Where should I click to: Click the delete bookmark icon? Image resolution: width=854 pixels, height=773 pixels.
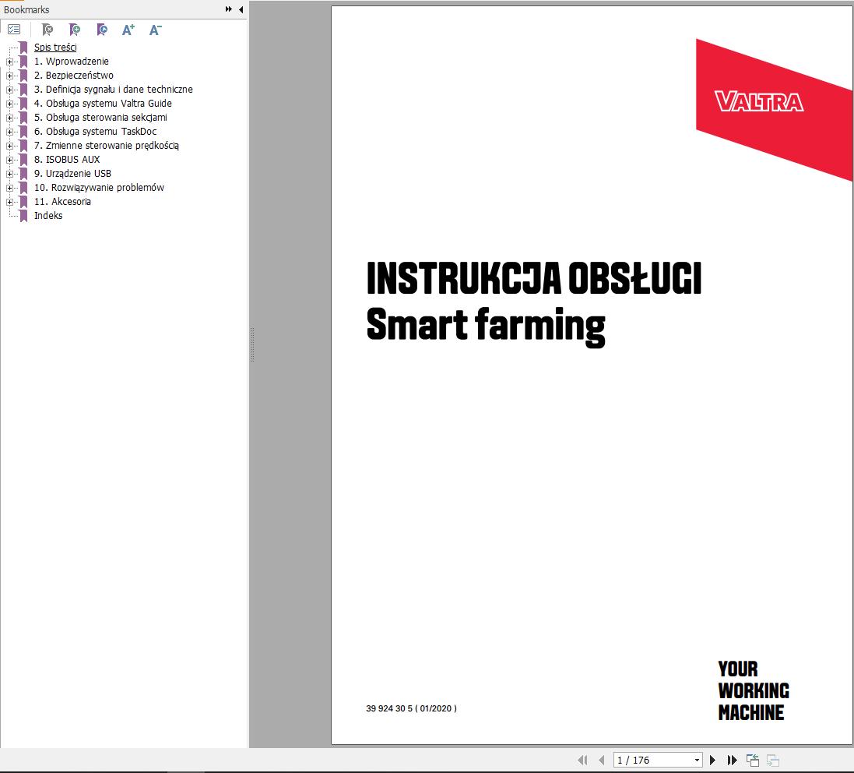coord(47,30)
